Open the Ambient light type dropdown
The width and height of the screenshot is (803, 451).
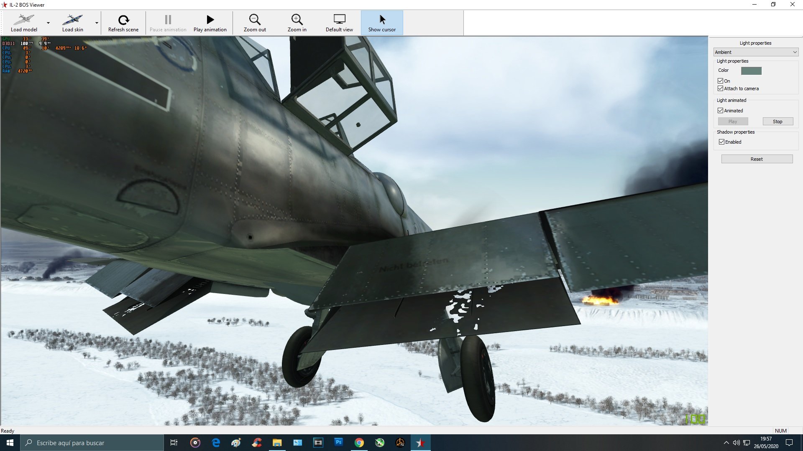click(756, 52)
